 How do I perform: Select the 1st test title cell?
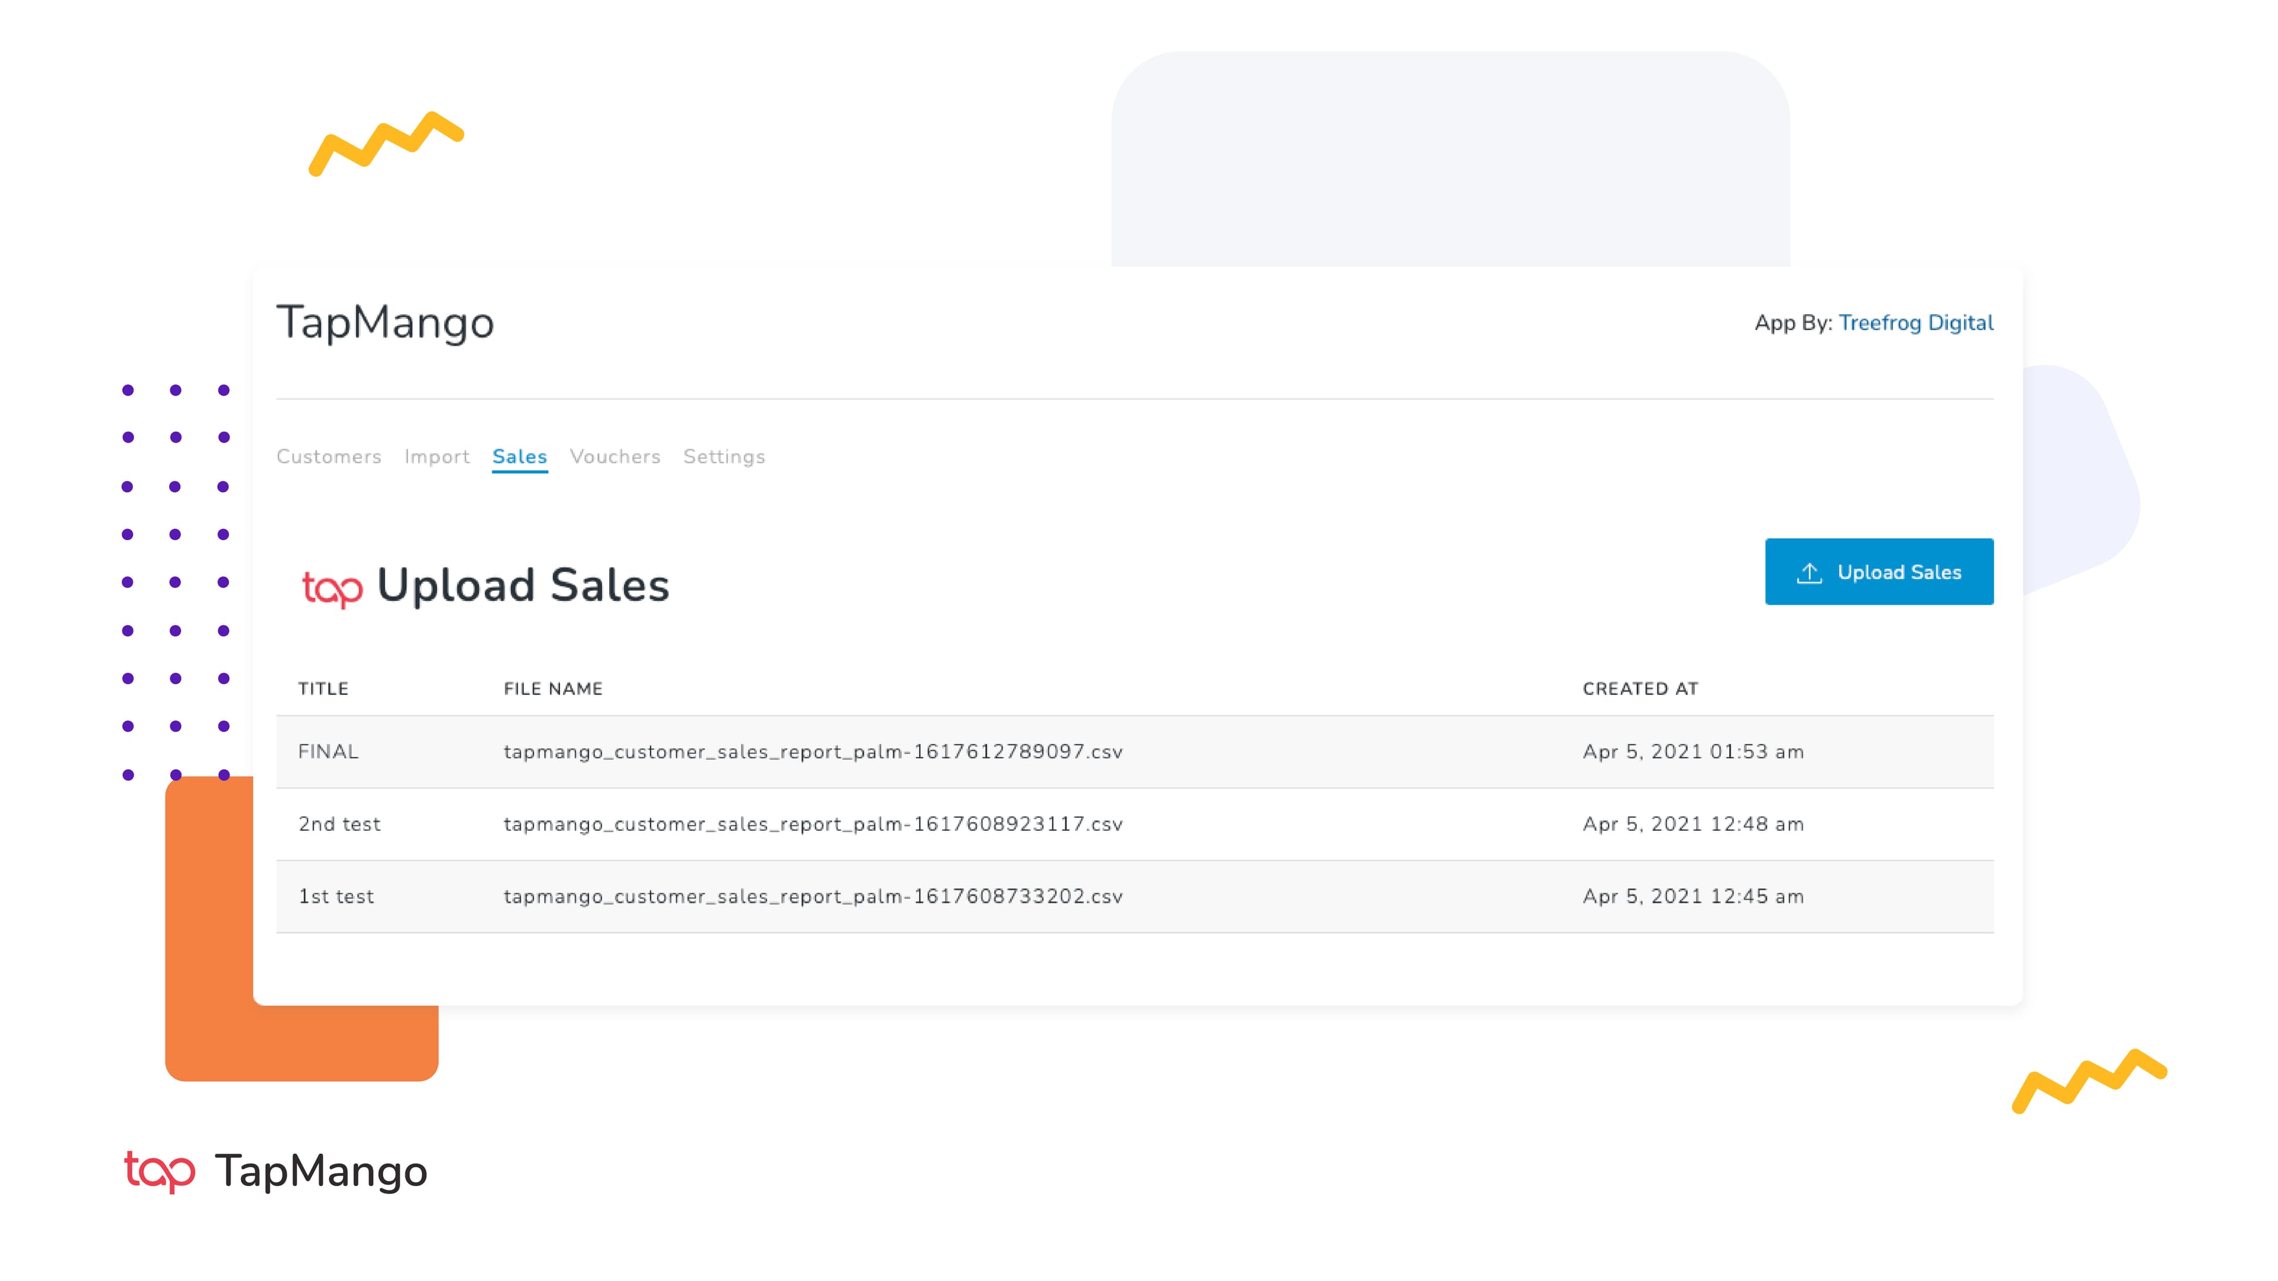(x=336, y=897)
